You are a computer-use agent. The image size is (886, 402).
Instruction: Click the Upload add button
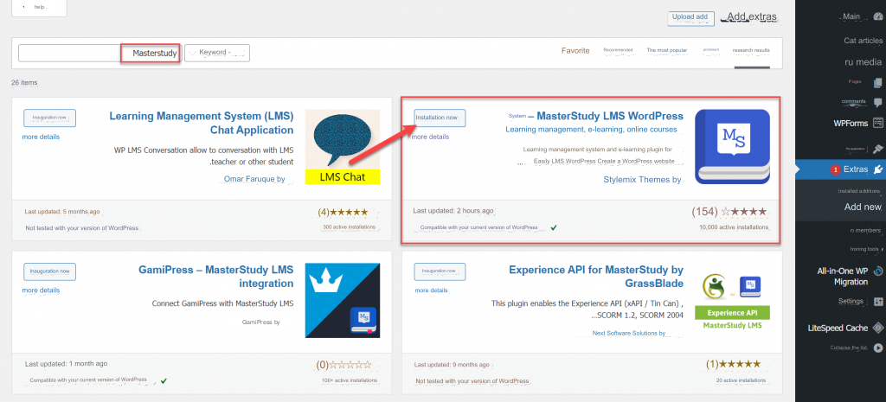pyautogui.click(x=690, y=17)
